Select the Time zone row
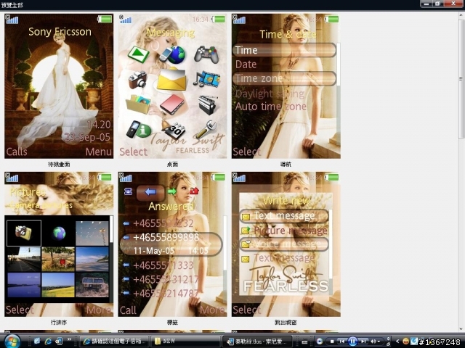The image size is (465, 348). point(284,78)
